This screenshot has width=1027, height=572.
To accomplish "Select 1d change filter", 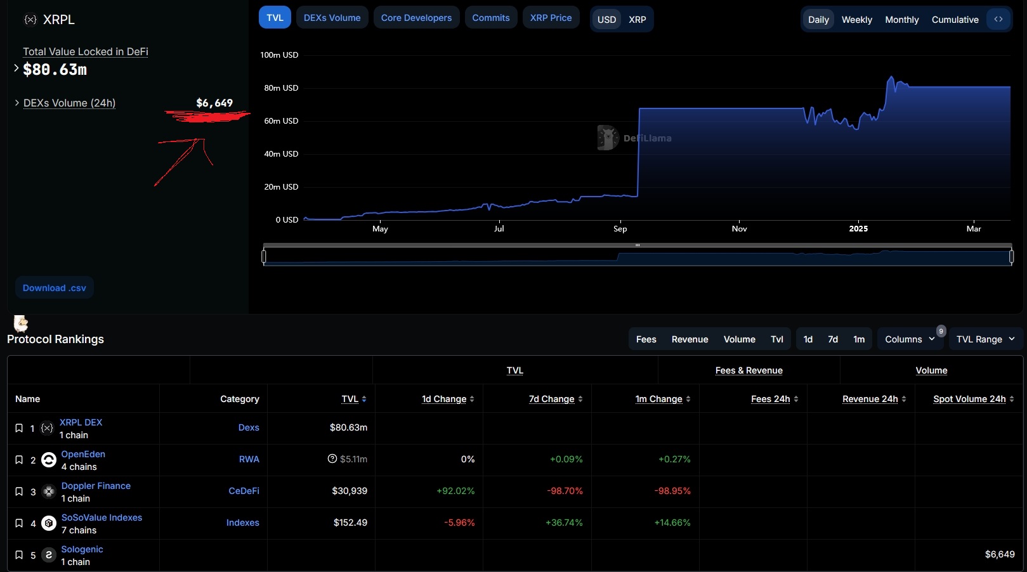I will (x=808, y=339).
